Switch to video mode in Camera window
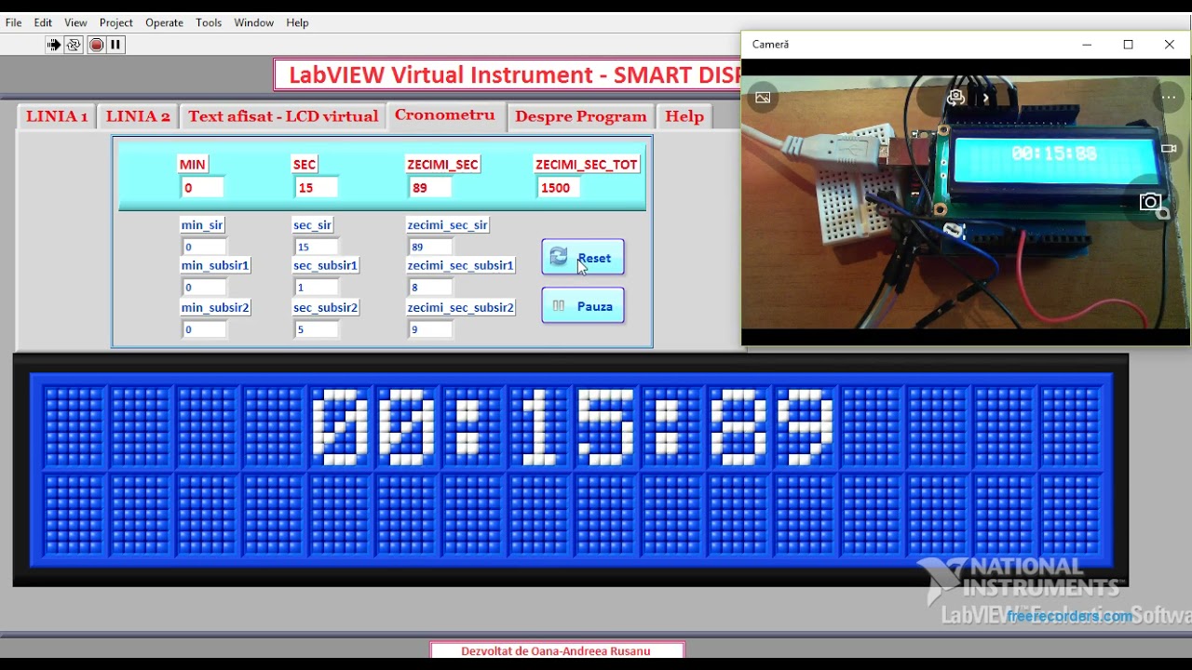Viewport: 1192px width, 670px height. pos(1170,149)
